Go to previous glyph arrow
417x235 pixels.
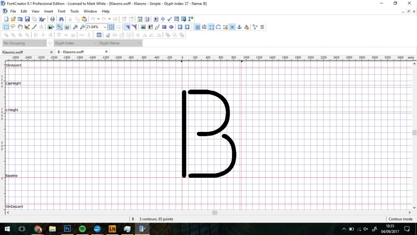(x=180, y=27)
